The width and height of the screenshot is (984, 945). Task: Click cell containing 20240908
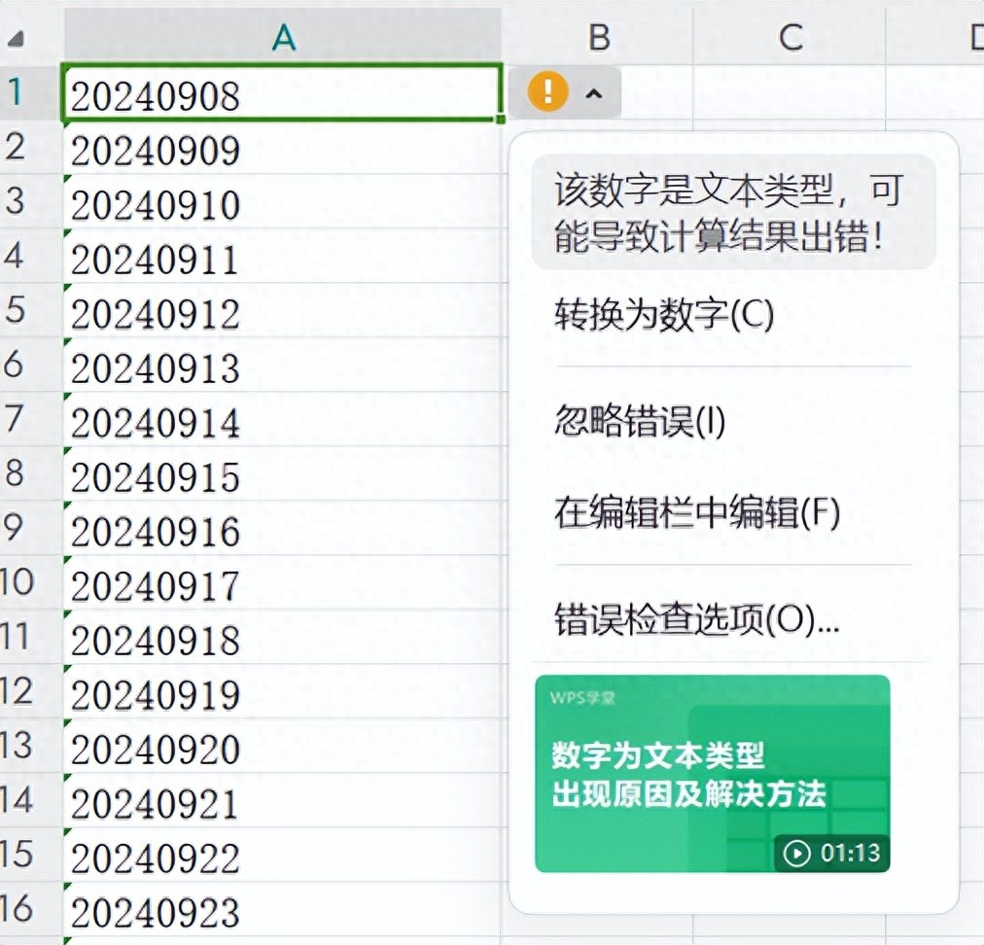tap(282, 91)
